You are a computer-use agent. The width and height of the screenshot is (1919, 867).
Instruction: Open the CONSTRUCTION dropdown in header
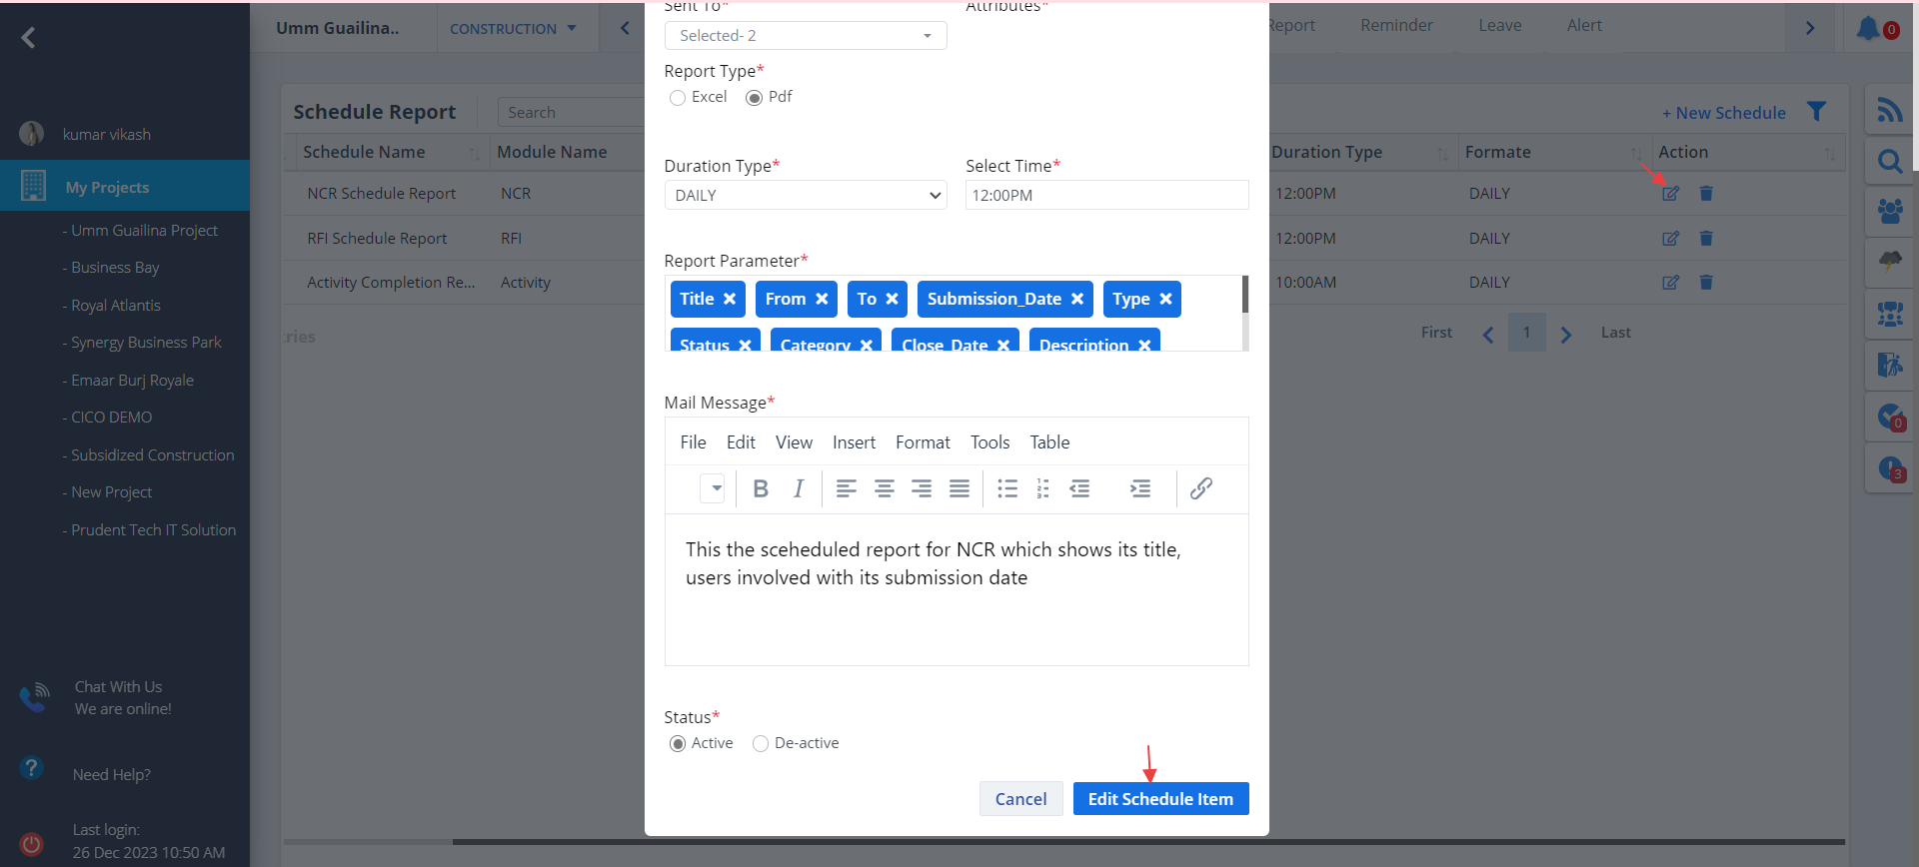pos(513,29)
